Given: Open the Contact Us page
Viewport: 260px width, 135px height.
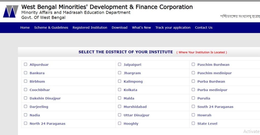Looking at the screenshot, I should click(204, 27).
